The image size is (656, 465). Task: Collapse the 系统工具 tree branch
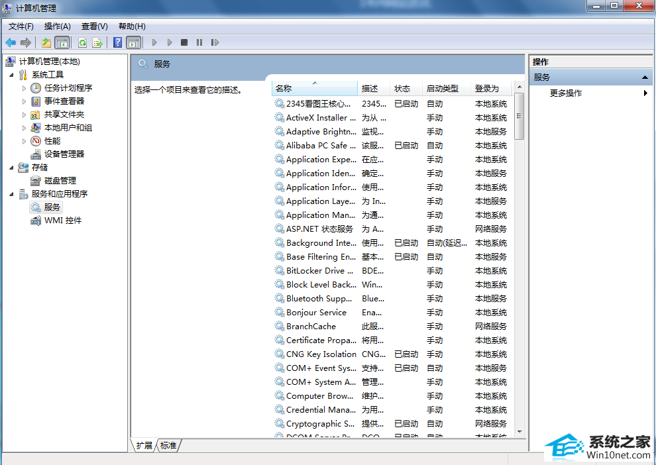click(x=11, y=76)
